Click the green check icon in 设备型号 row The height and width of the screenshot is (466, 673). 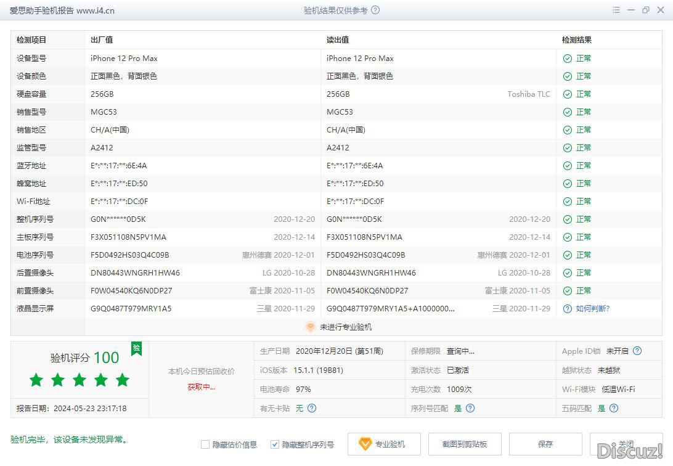[x=568, y=59]
